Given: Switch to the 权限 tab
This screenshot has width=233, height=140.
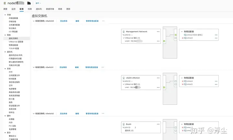Looking at the screenshot, I should click(30, 9).
